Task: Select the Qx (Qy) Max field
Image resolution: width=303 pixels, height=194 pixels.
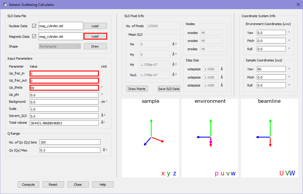Action: 70,150
